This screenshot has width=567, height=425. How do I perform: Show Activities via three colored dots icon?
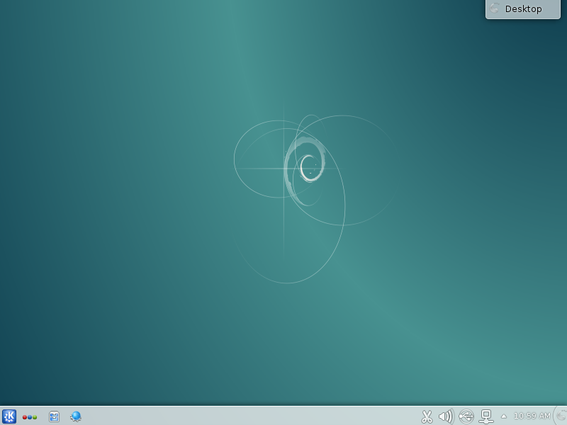click(30, 417)
